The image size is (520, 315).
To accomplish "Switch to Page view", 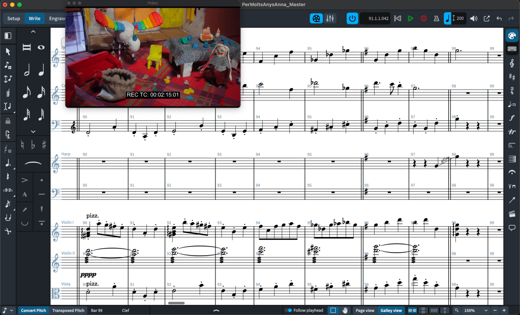I will [364, 310].
